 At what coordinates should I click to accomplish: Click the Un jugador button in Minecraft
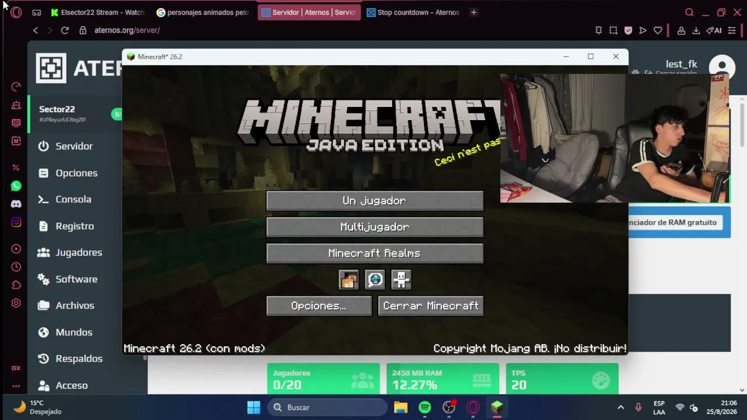click(375, 201)
